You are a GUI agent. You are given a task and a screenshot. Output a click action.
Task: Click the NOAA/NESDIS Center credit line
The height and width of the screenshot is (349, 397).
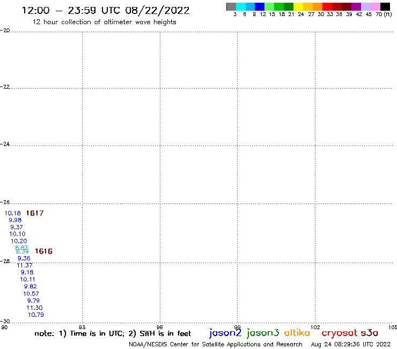click(x=216, y=345)
